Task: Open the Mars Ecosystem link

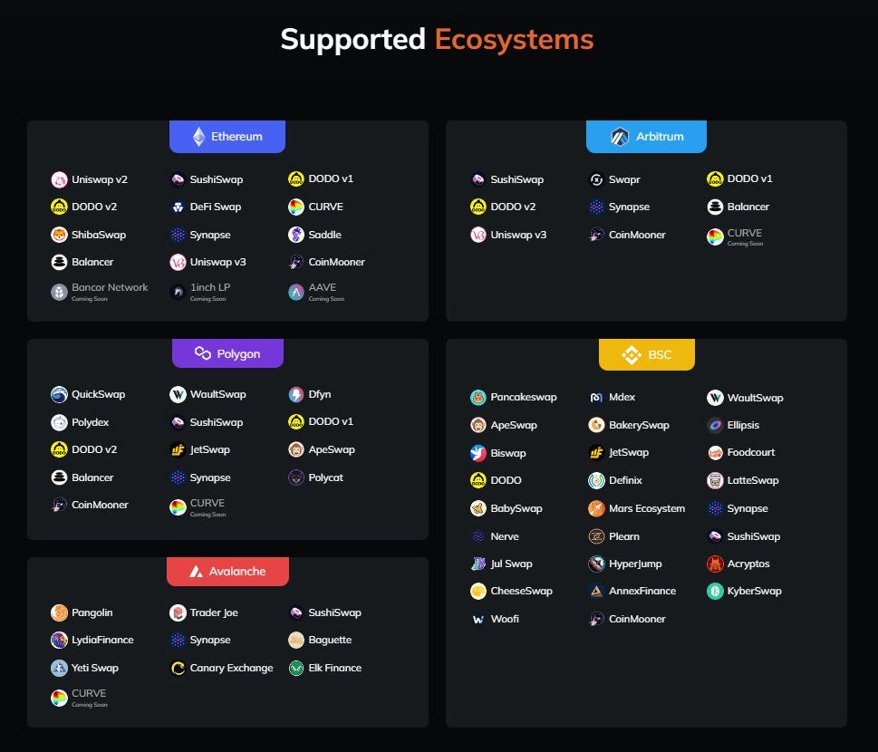Action: [647, 508]
